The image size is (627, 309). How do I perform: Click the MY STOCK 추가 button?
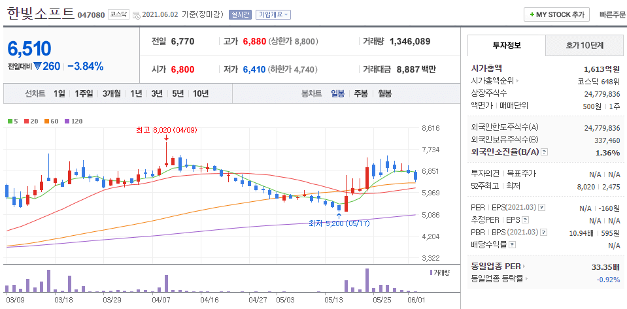click(x=556, y=14)
